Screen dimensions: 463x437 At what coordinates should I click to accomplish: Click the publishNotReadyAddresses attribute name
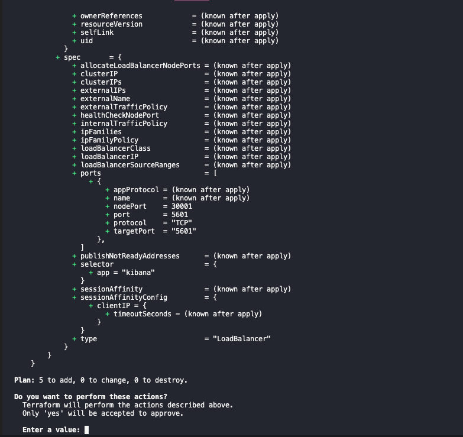pos(130,256)
